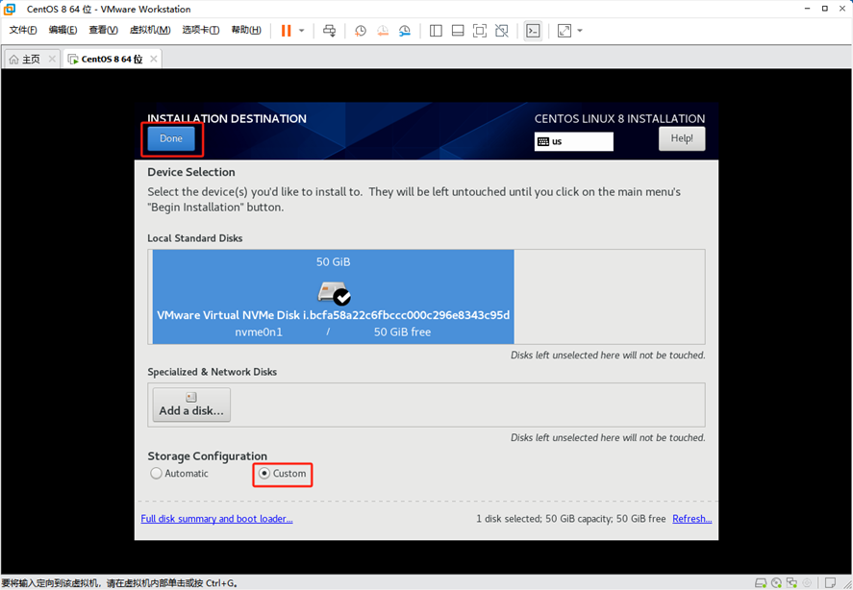853x590 pixels.
Task: Toggle the library sidebar panel icon
Action: [436, 31]
